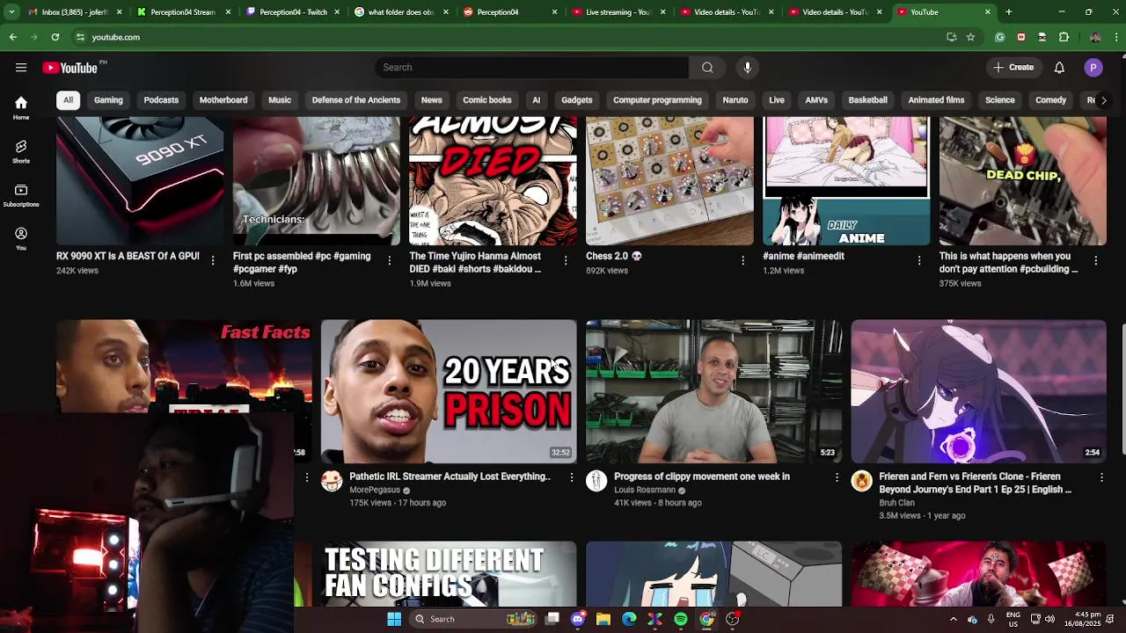Image resolution: width=1126 pixels, height=633 pixels.
Task: Open File Explorer from taskbar
Action: (x=603, y=619)
